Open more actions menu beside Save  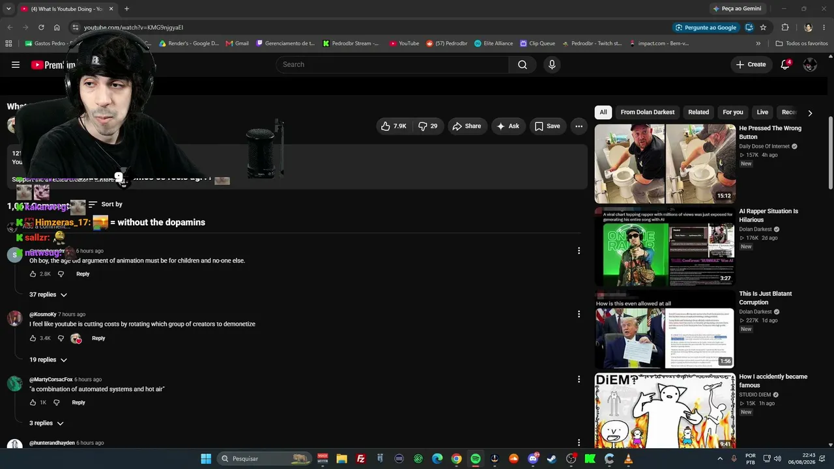click(579, 126)
